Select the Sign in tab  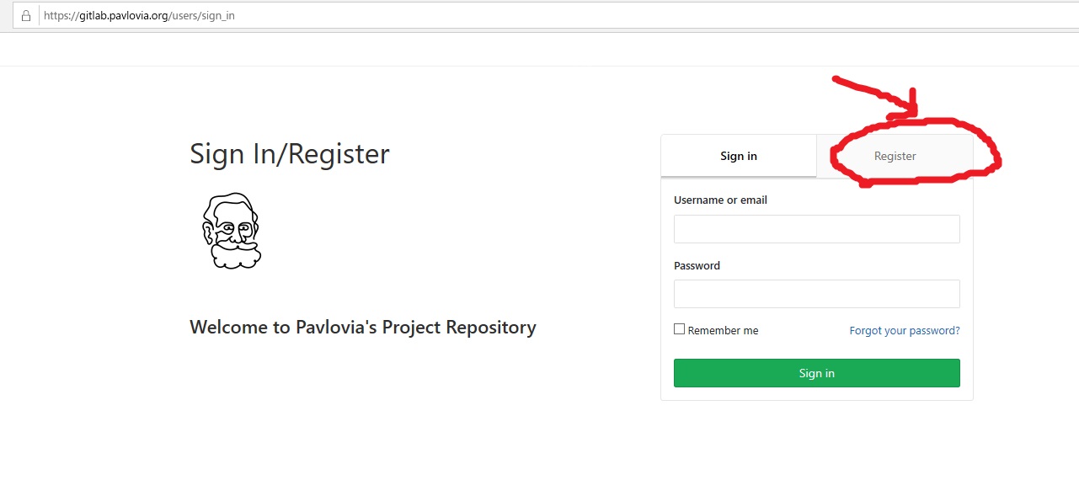tap(739, 156)
